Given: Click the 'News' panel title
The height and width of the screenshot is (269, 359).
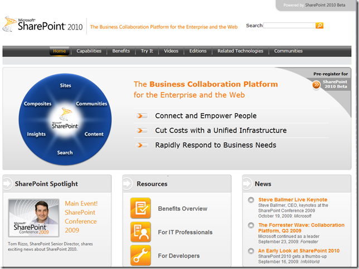Looking at the screenshot, I should point(263,184).
